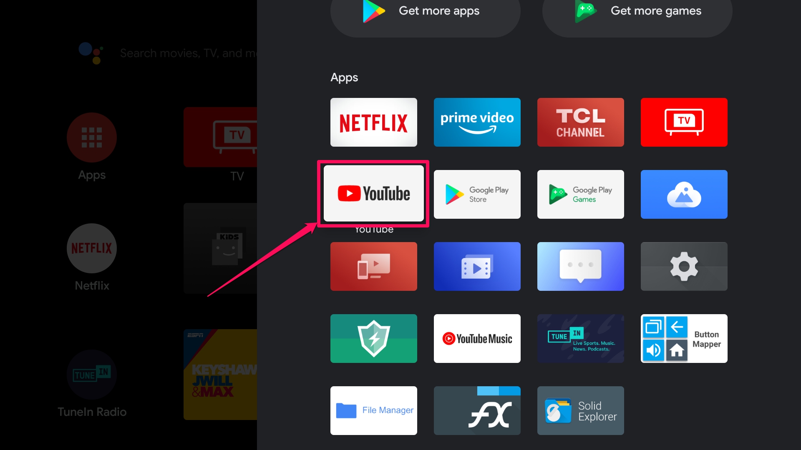The height and width of the screenshot is (450, 801).
Task: Open Netflix streaming app
Action: pyautogui.click(x=373, y=122)
